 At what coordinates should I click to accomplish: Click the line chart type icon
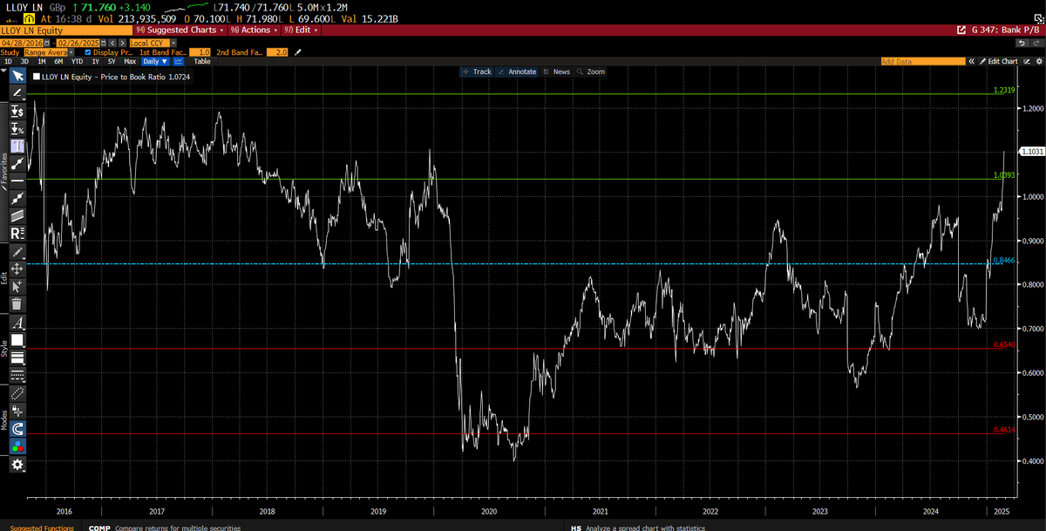(x=178, y=61)
